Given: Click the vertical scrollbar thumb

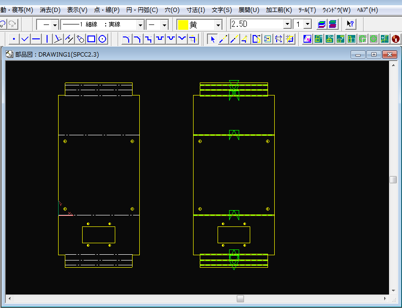Looking at the screenshot, I should coord(393,179).
